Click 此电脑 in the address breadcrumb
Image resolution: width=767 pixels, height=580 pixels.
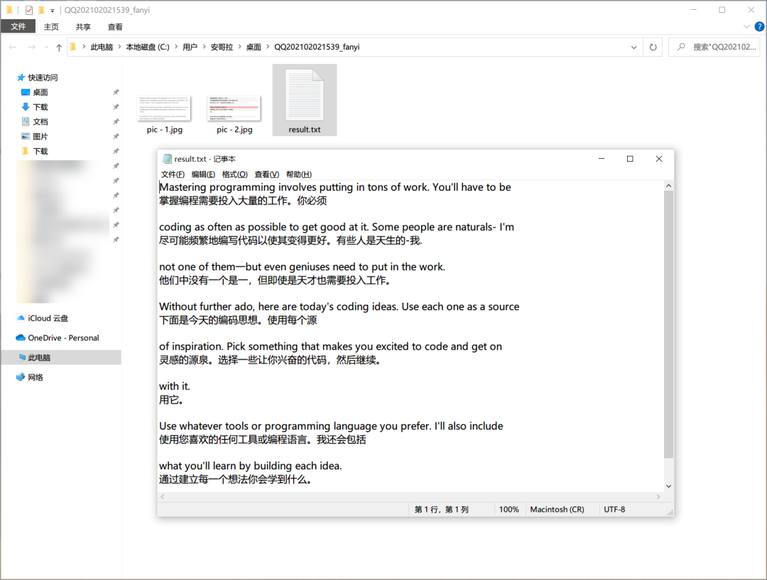click(x=102, y=47)
